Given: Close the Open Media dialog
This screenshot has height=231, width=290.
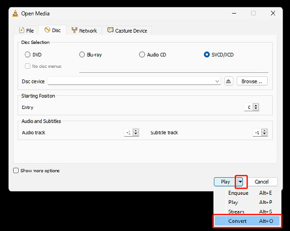Looking at the screenshot, I should tap(273, 13).
